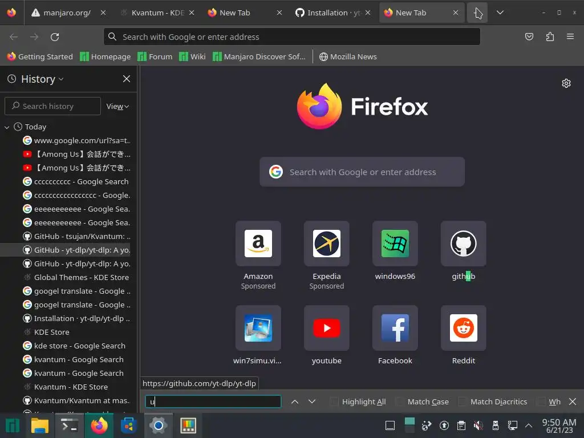Close the History sidebar
Screen dimensions: 584x438
pos(127,79)
